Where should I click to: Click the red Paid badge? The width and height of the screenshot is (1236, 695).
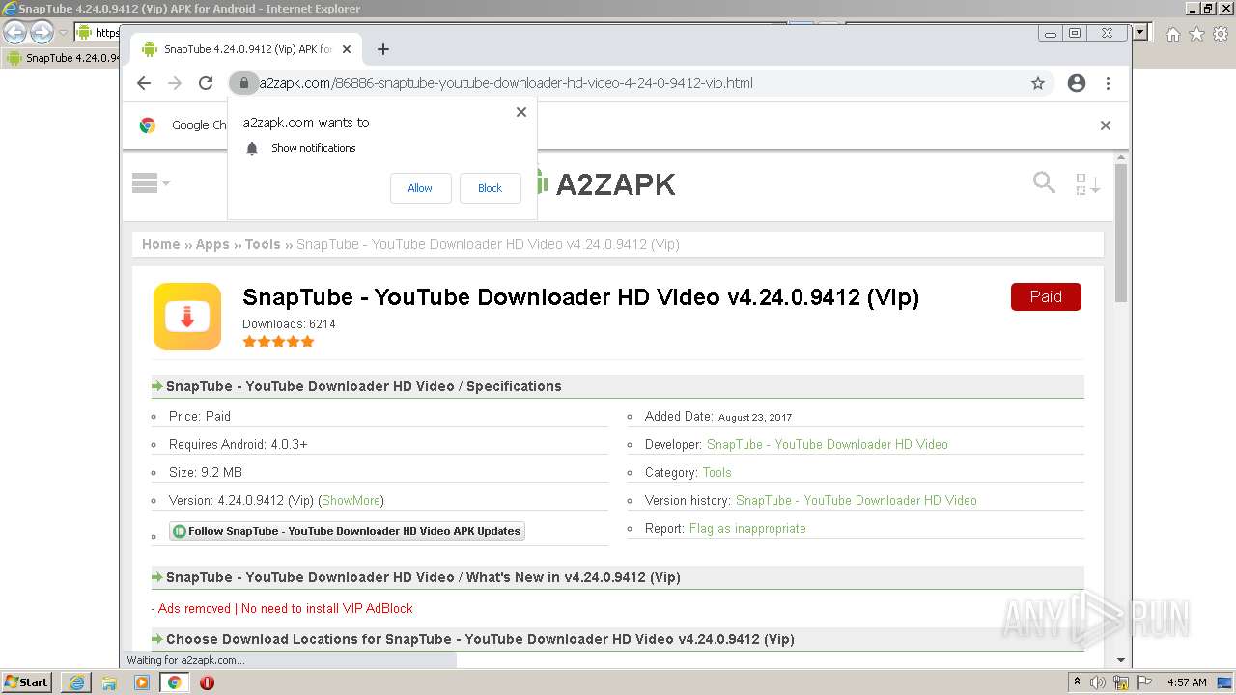pyautogui.click(x=1046, y=296)
